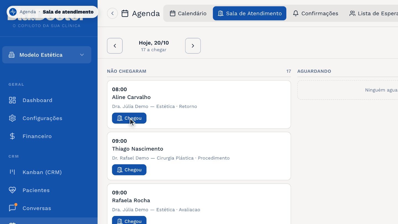Viewport: 398px width, 224px height.
Task: Click the Agenda breadcrumb text
Action: tap(28, 12)
